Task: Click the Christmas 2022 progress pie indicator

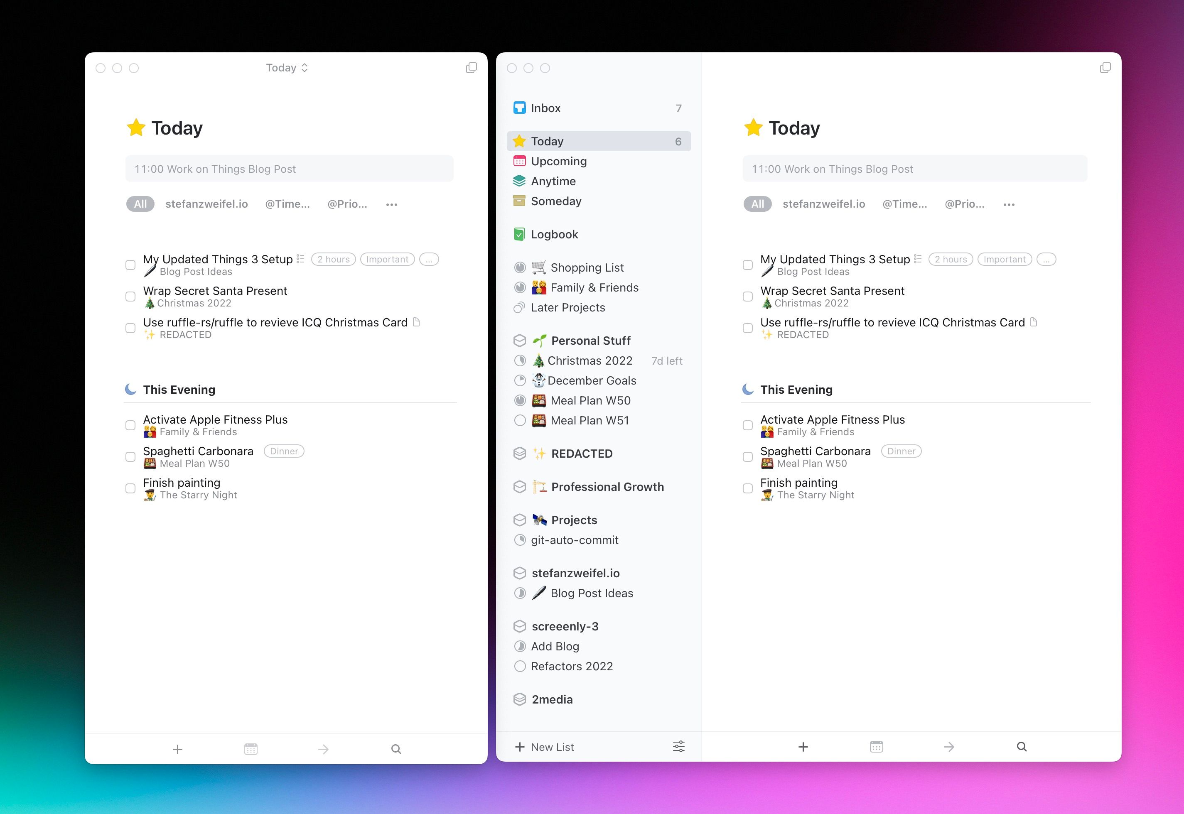Action: pos(520,360)
